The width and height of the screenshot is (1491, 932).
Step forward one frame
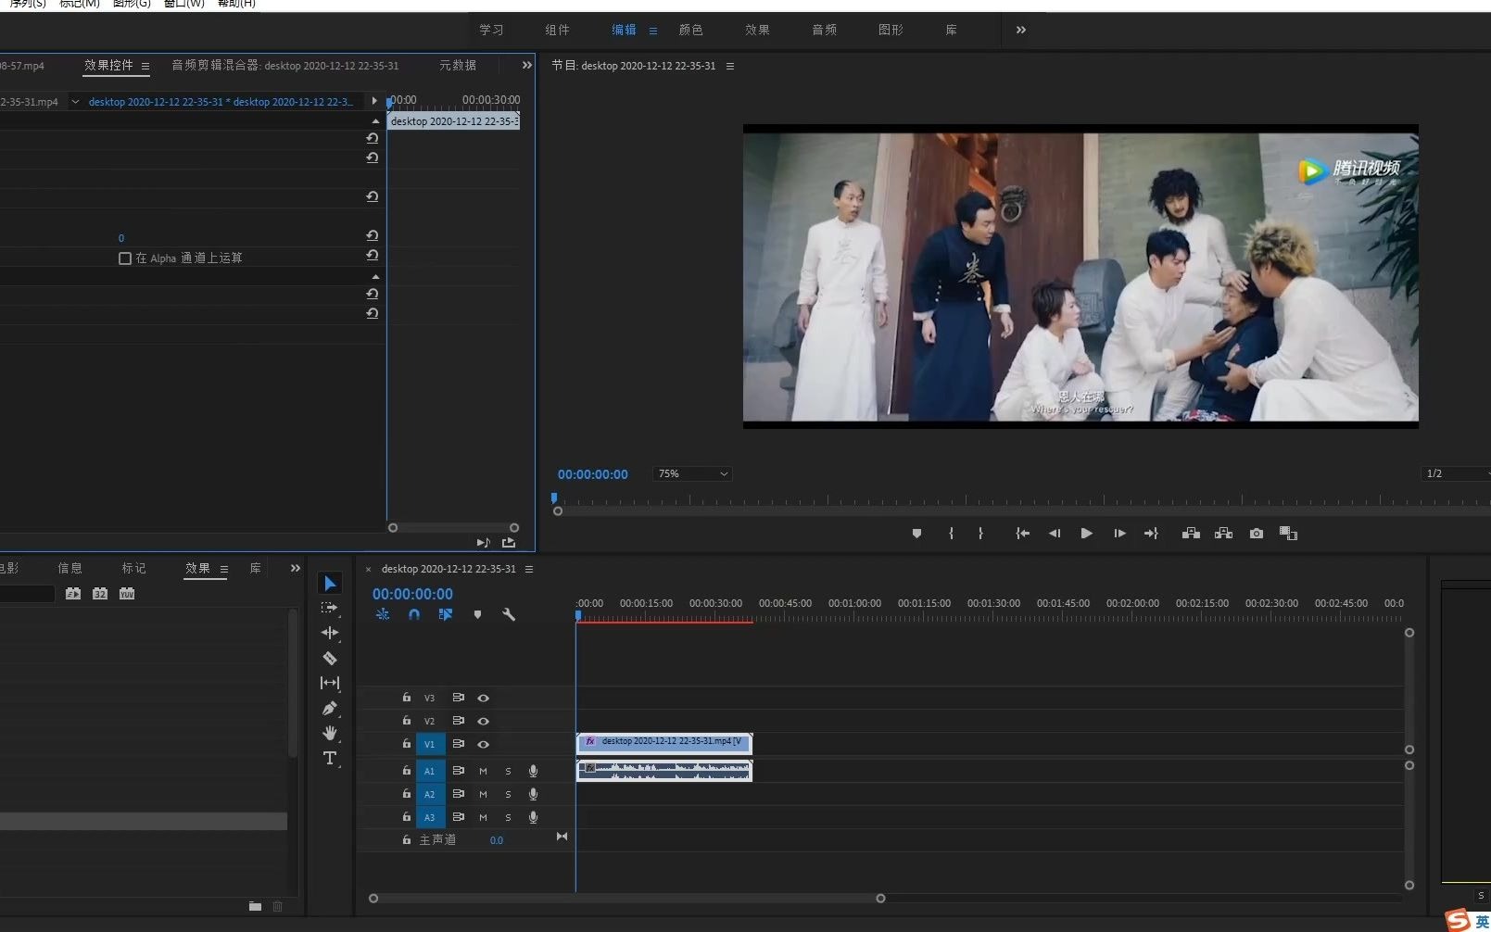(x=1119, y=534)
